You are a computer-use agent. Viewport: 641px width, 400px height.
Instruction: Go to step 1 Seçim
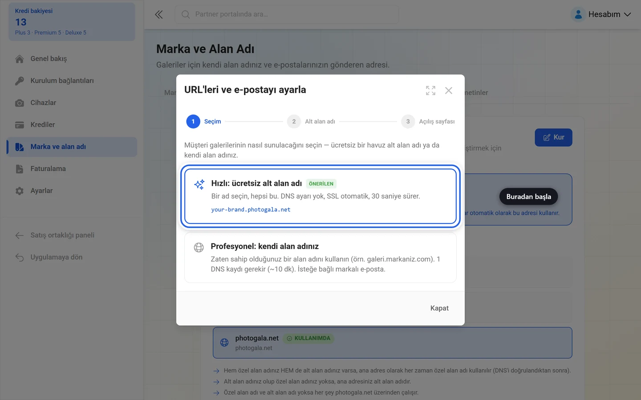pyautogui.click(x=204, y=121)
